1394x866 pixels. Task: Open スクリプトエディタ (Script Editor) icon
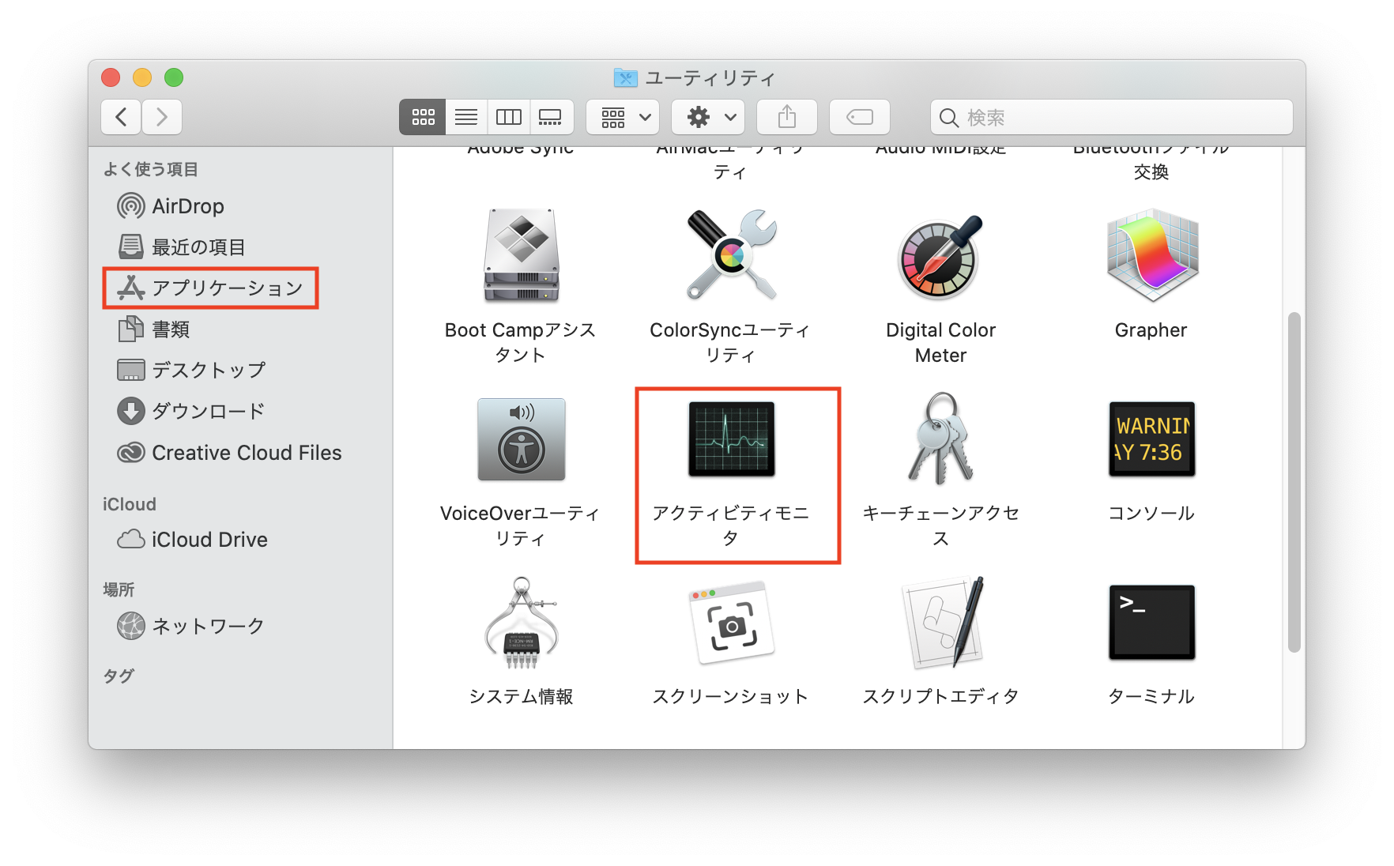click(944, 623)
